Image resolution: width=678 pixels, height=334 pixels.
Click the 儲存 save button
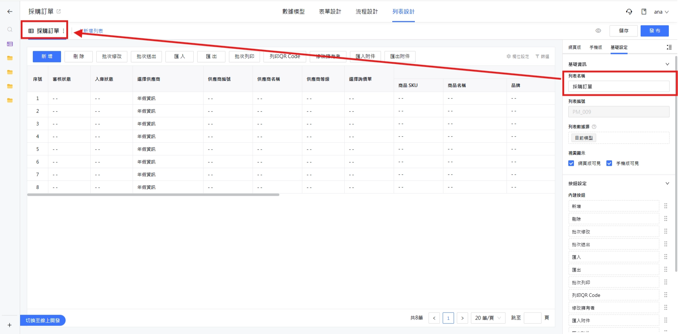(x=624, y=31)
